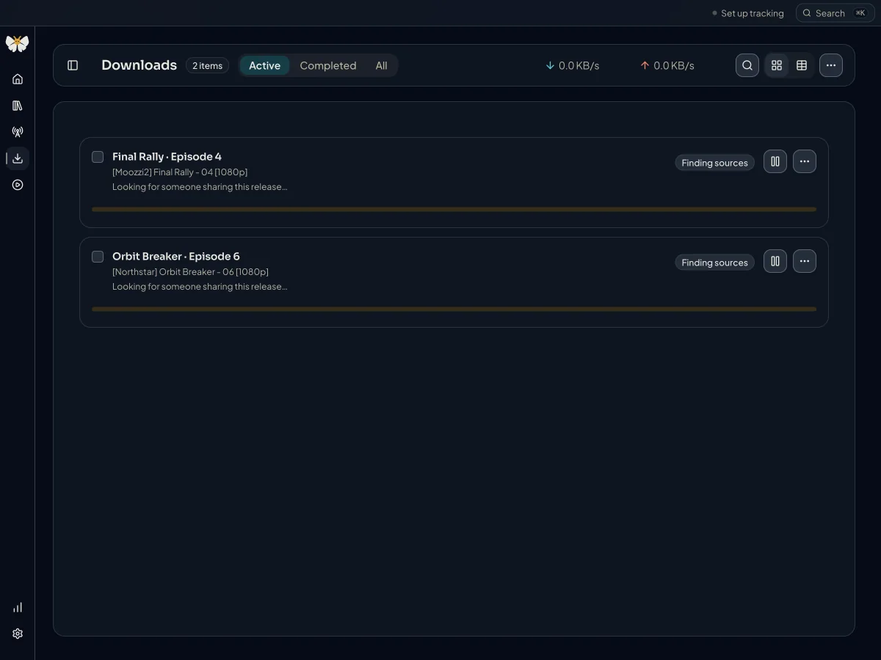881x660 pixels.
Task: Click Orbit Breaker progress bar
Action: [x=454, y=309]
